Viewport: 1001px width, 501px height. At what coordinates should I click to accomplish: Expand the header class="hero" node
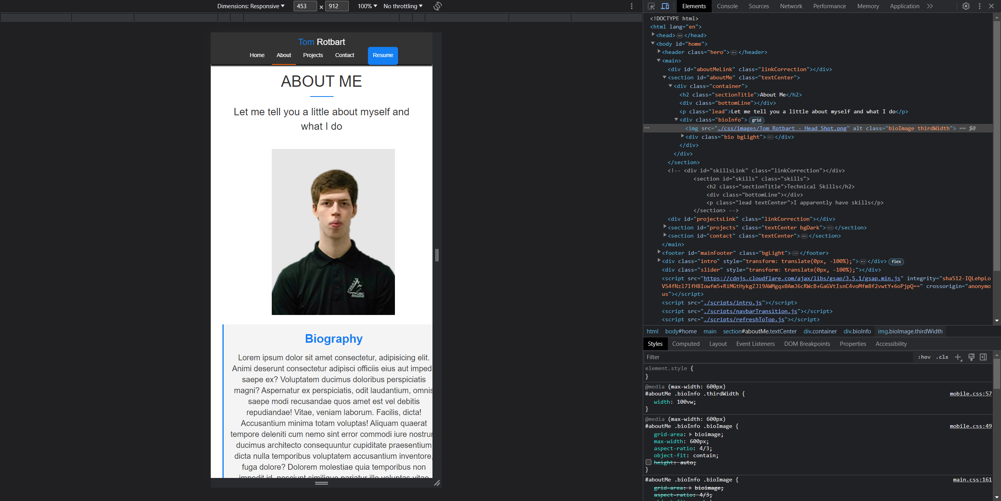(659, 52)
